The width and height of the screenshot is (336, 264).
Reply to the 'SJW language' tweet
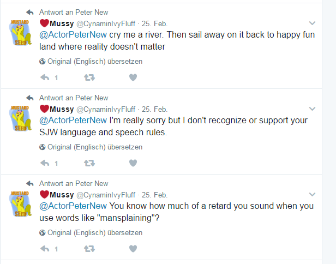(45, 163)
